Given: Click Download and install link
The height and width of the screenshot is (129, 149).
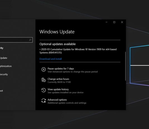Looking at the screenshot, I should click(x=51, y=59).
